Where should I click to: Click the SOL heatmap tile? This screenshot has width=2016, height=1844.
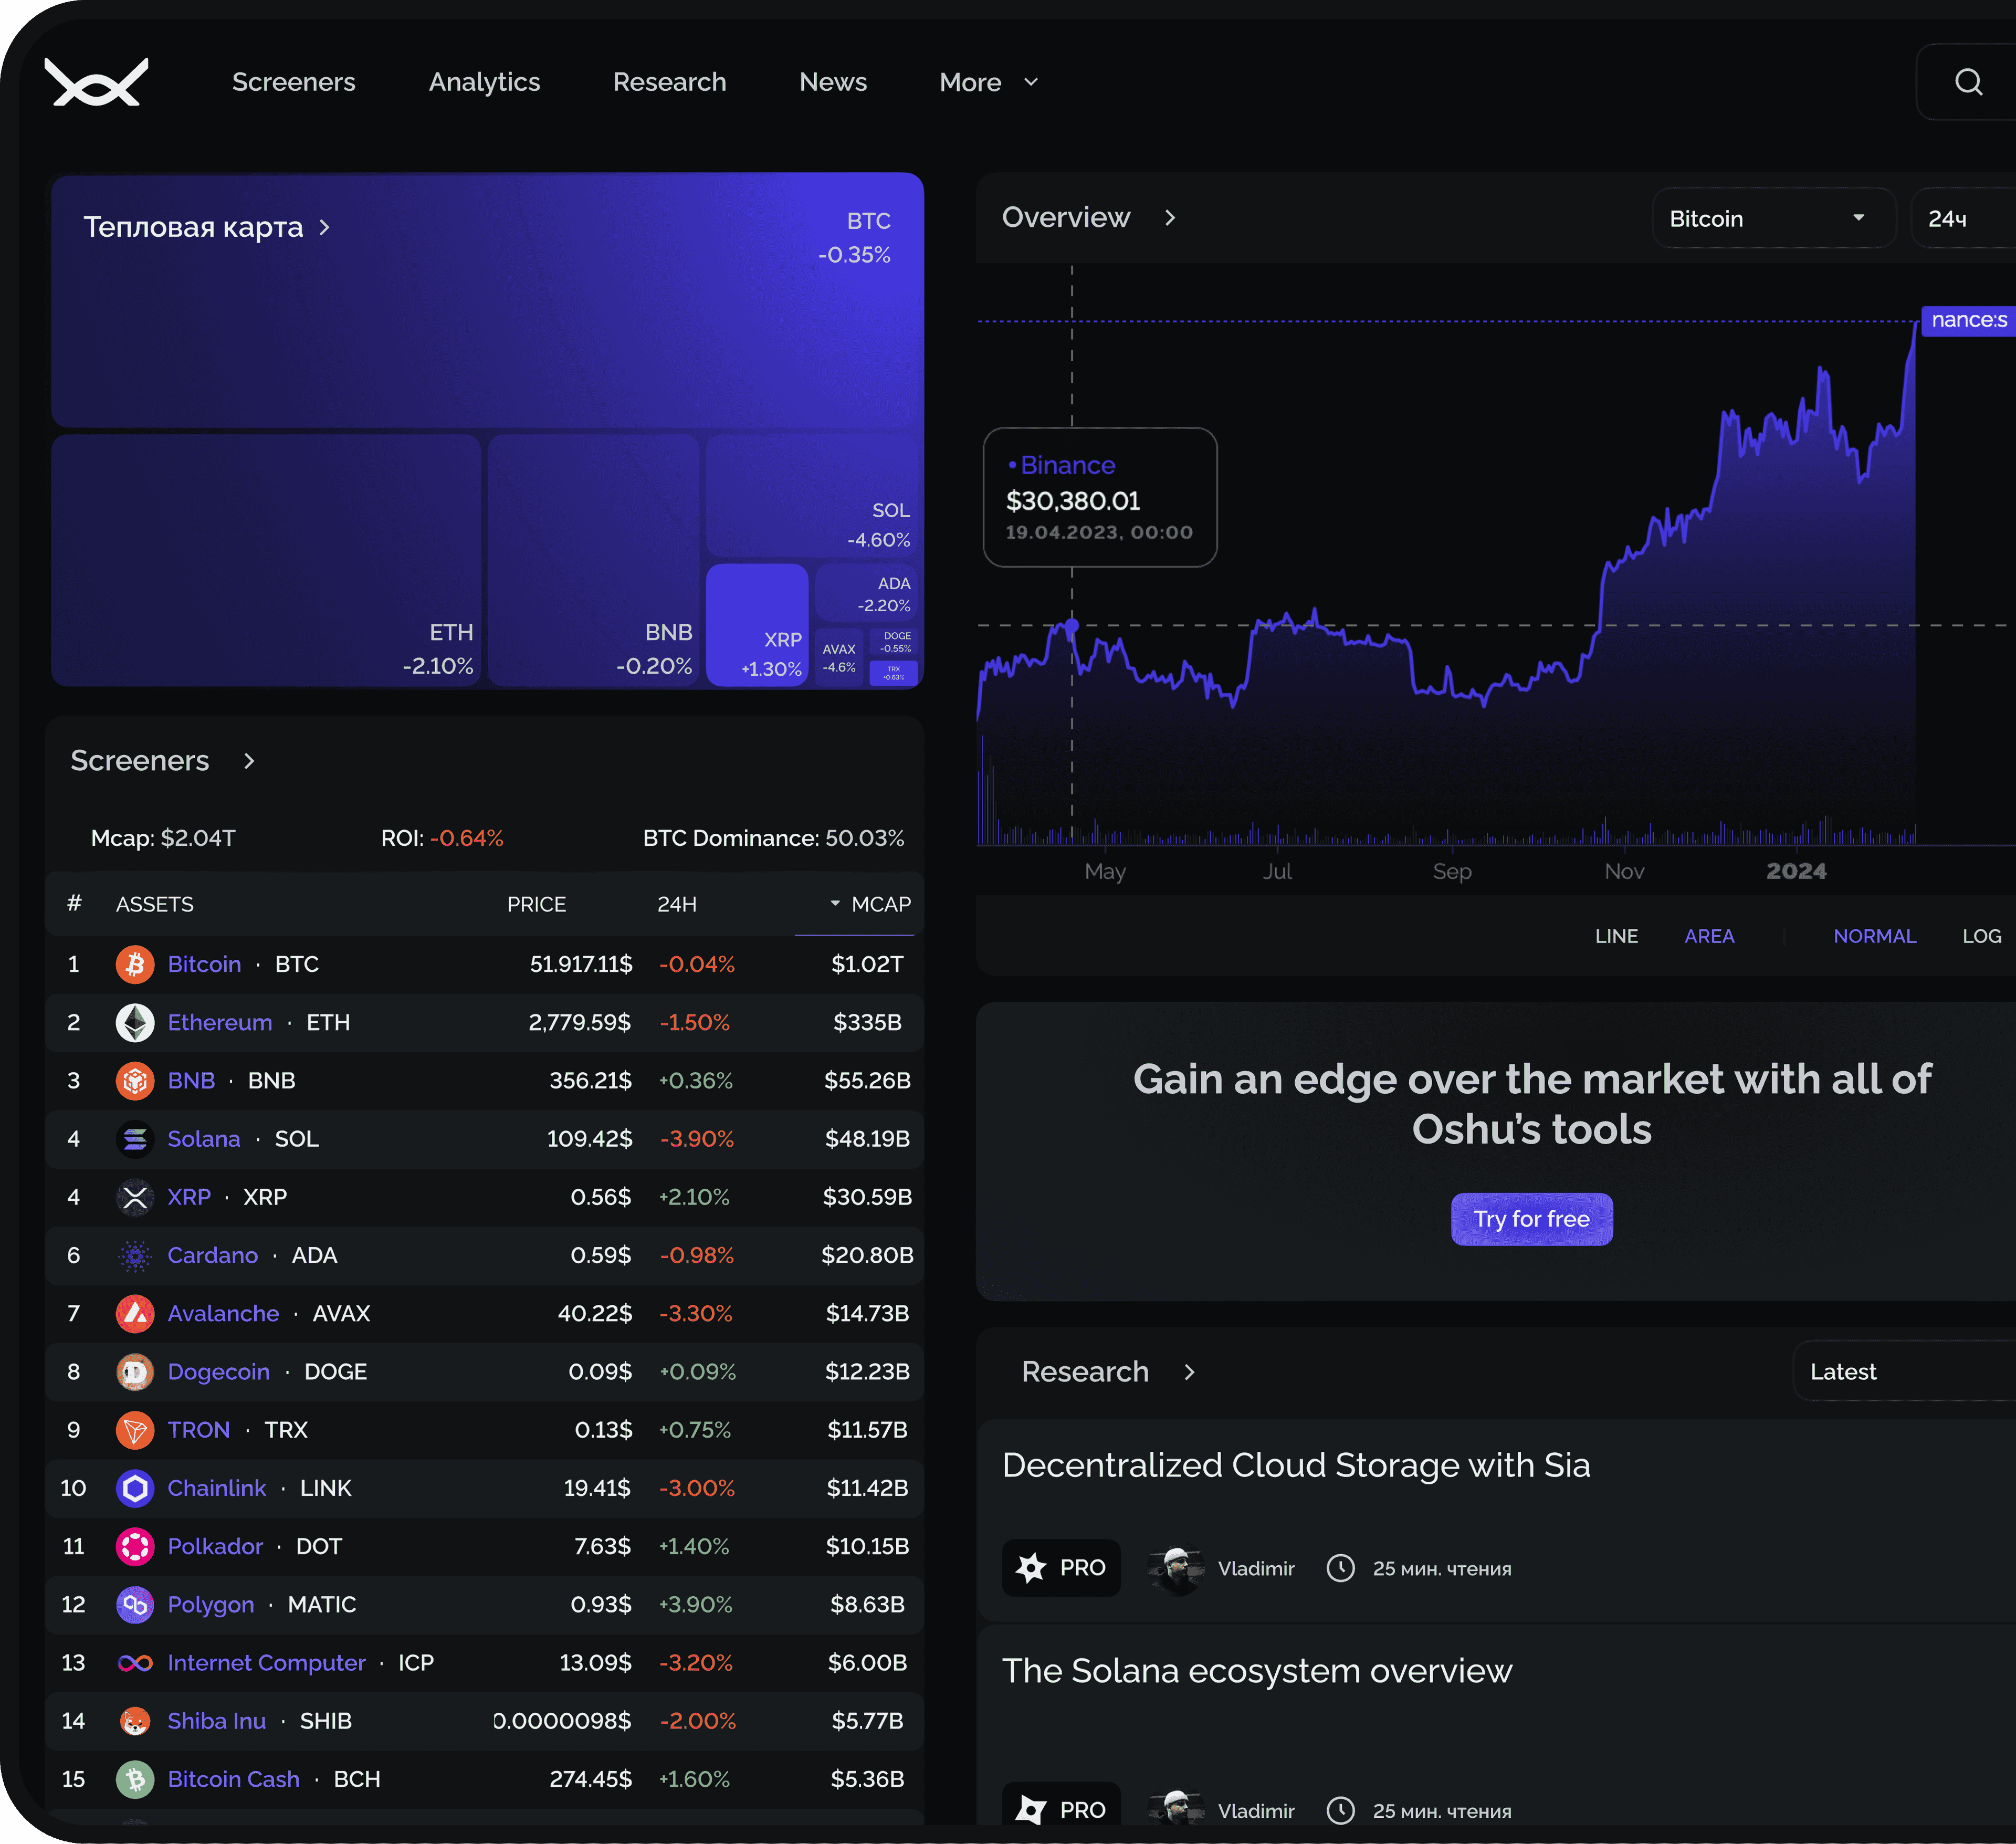[x=811, y=496]
